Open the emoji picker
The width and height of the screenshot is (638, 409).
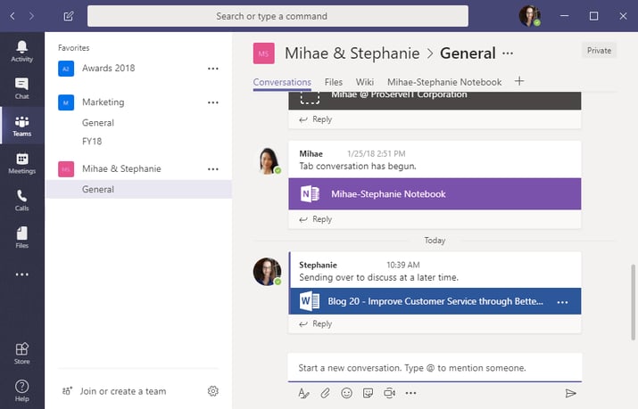347,393
